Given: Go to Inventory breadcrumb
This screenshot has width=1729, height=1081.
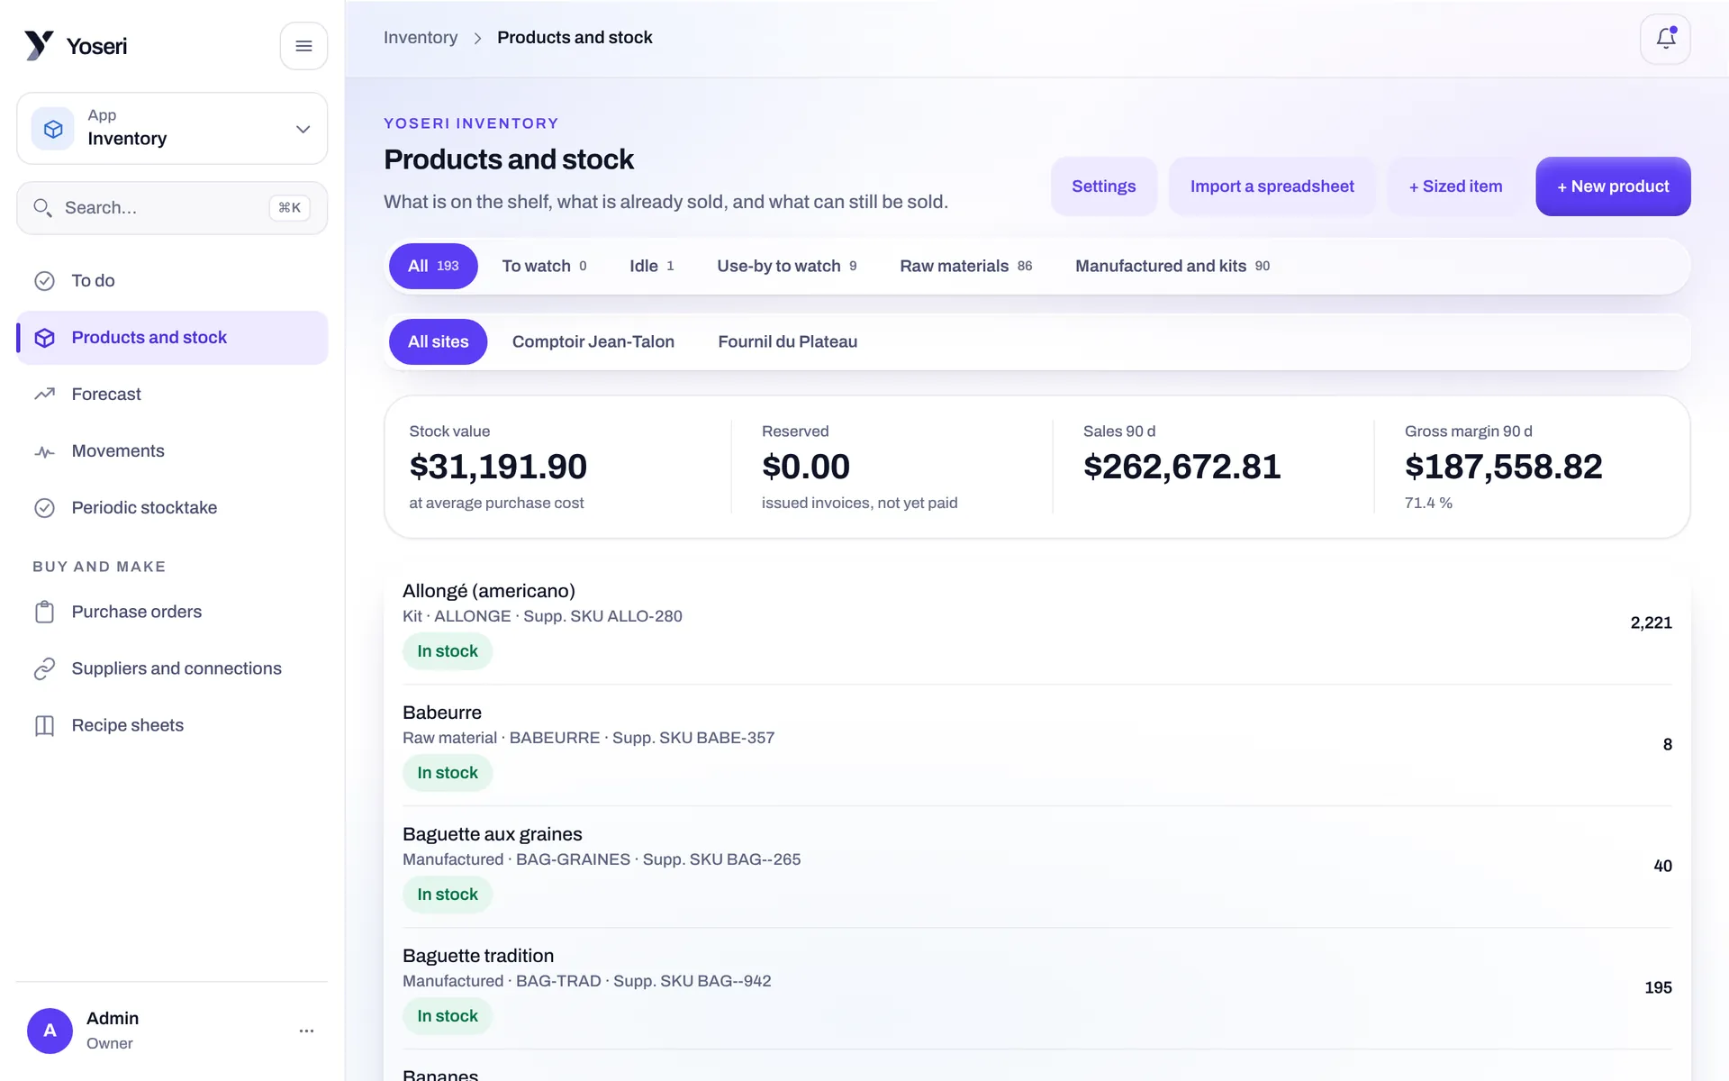Looking at the screenshot, I should [421, 38].
